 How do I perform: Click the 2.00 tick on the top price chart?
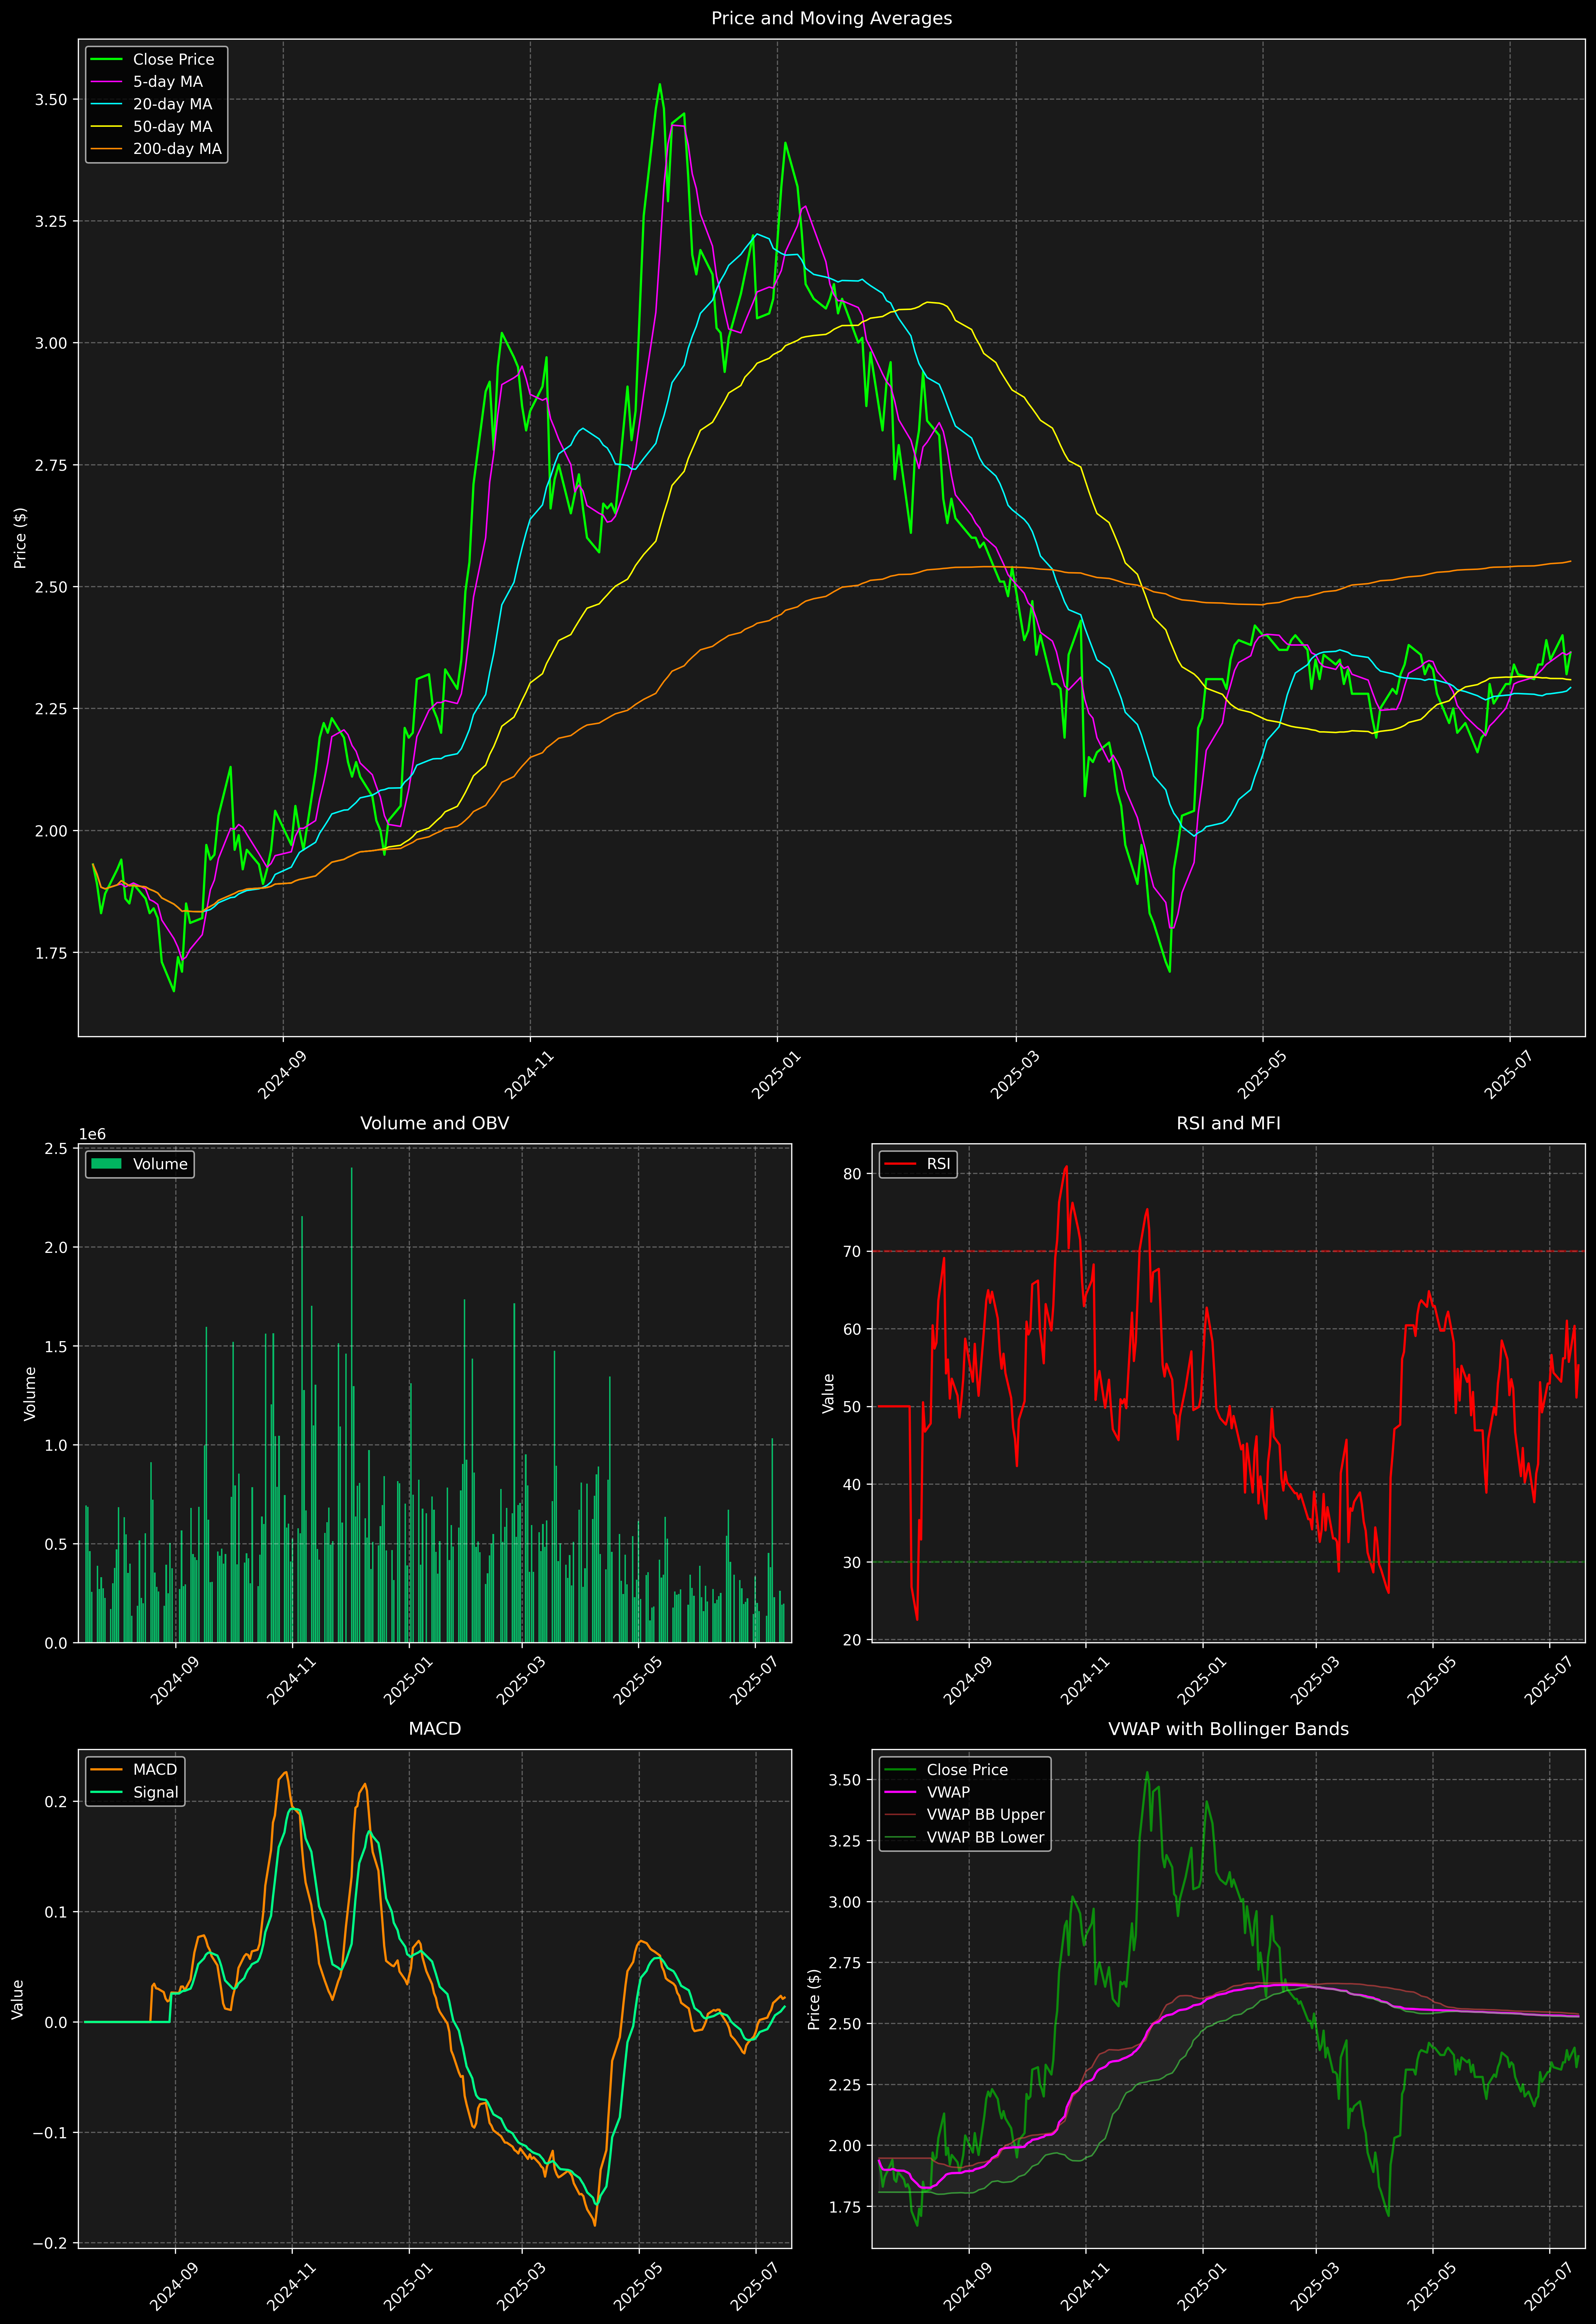[51, 831]
